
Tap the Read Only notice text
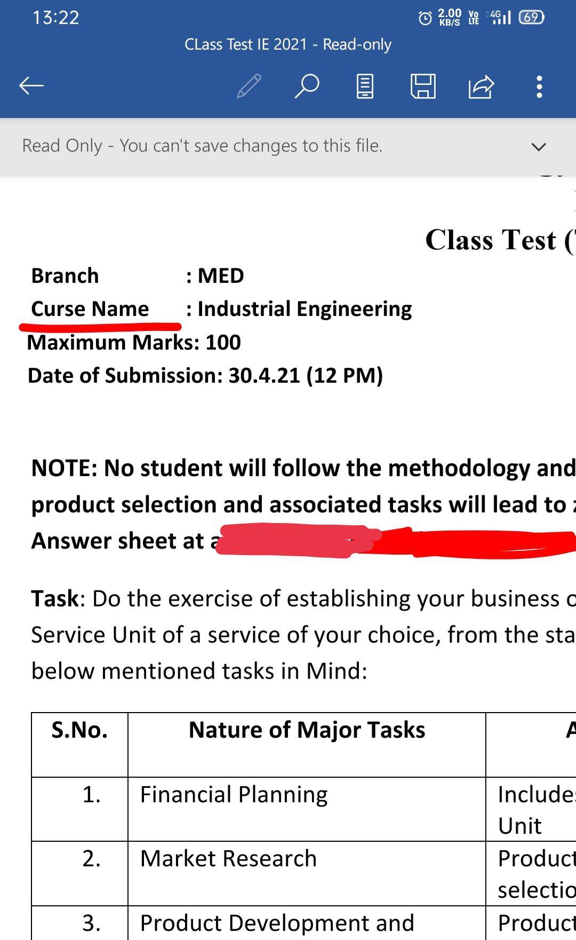pyautogui.click(x=202, y=146)
